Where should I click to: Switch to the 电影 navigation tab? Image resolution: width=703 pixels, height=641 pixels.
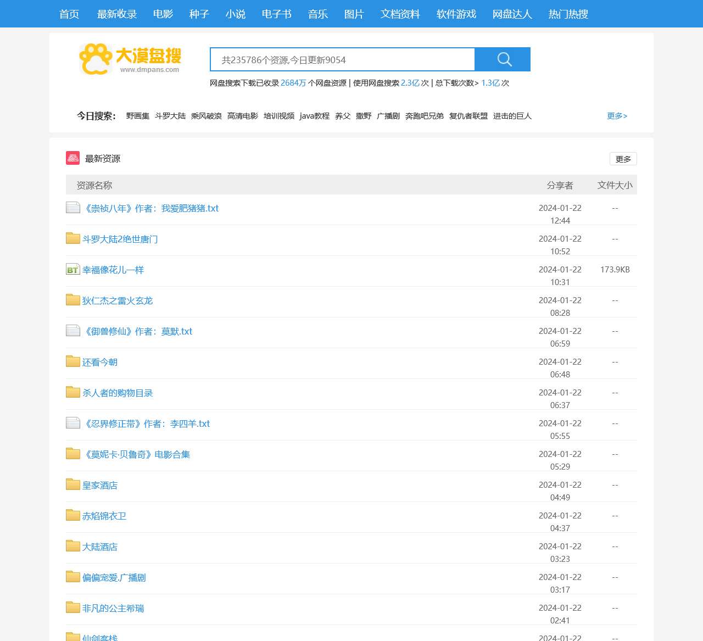[x=163, y=14]
